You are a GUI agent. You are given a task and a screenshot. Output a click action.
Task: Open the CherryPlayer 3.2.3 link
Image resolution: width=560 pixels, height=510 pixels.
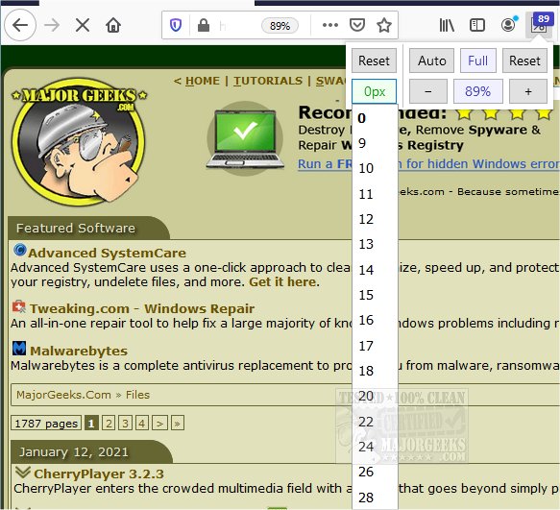pyautogui.click(x=99, y=474)
